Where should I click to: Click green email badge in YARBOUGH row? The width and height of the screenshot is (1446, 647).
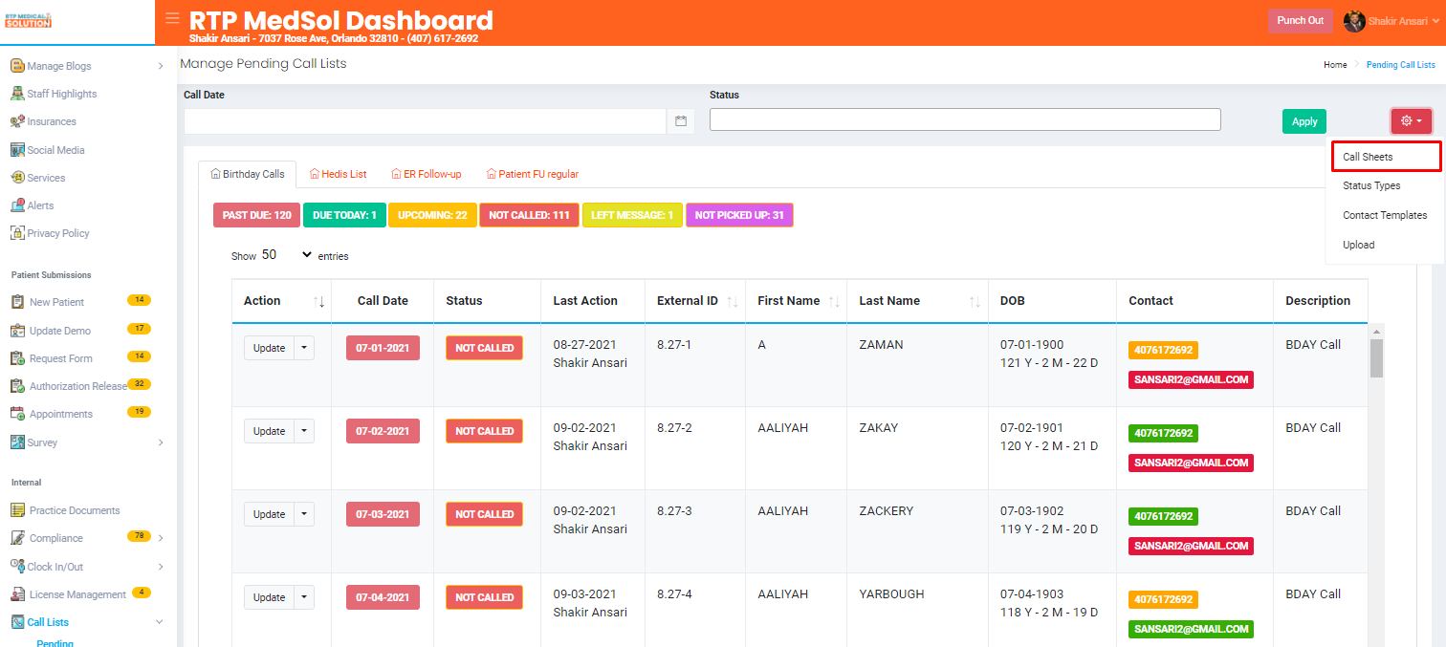coord(1191,629)
